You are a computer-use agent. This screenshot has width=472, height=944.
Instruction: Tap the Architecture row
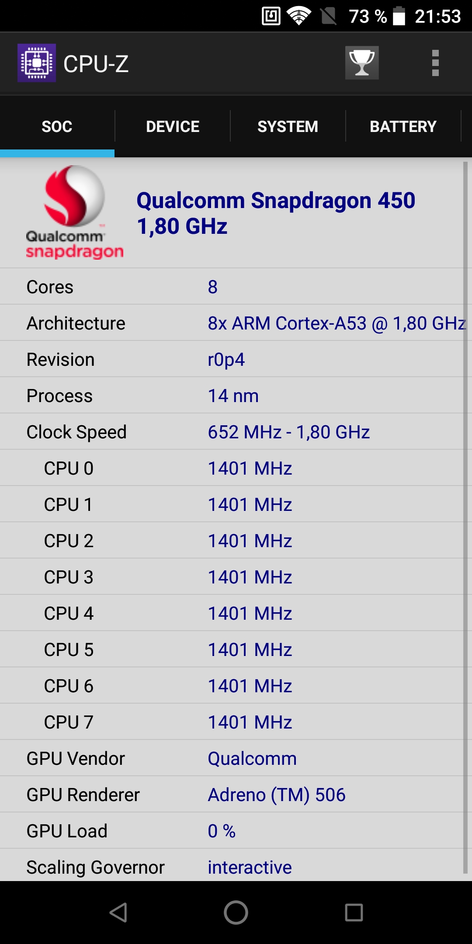click(x=232, y=323)
